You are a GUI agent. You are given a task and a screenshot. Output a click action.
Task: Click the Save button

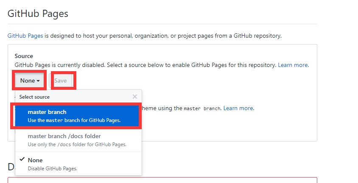[61, 80]
